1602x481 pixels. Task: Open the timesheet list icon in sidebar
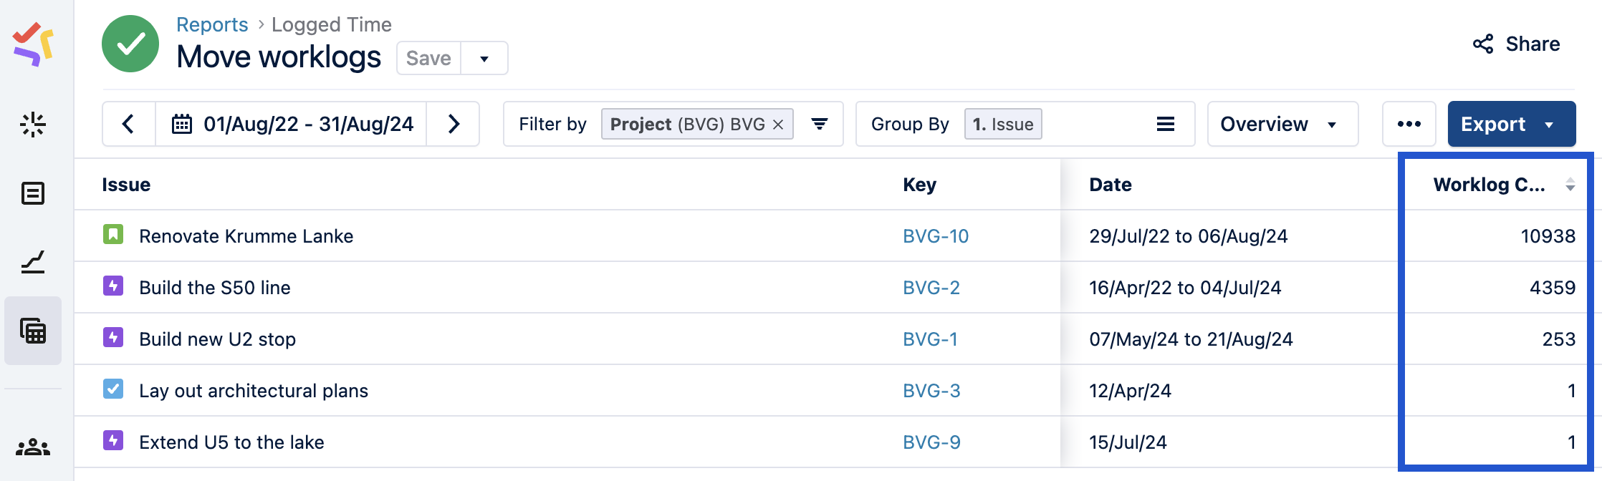pos(34,193)
